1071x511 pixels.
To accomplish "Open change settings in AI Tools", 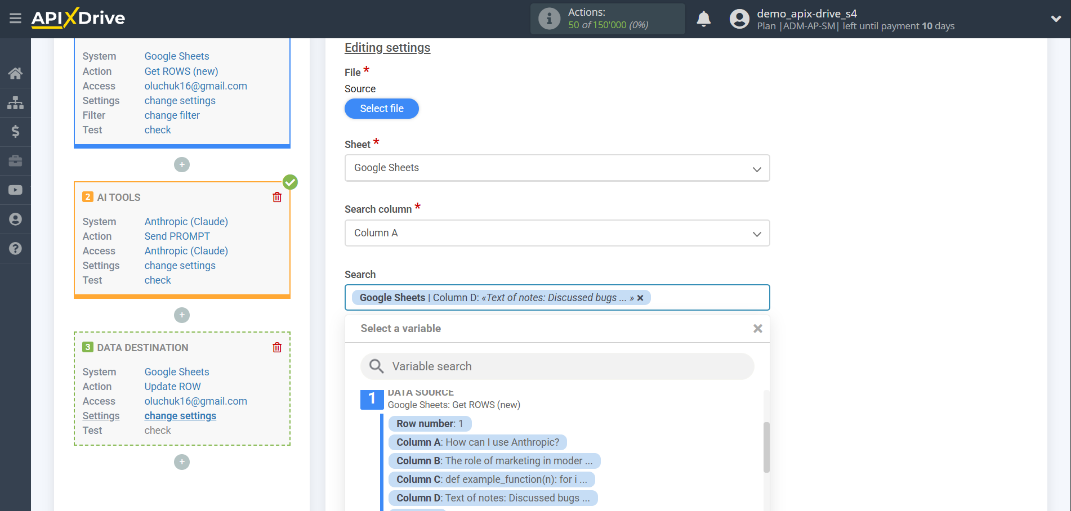I will 180,266.
